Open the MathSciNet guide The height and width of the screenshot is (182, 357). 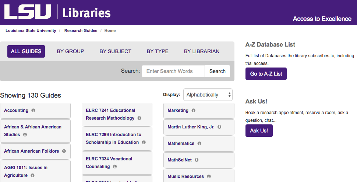tap(180, 160)
